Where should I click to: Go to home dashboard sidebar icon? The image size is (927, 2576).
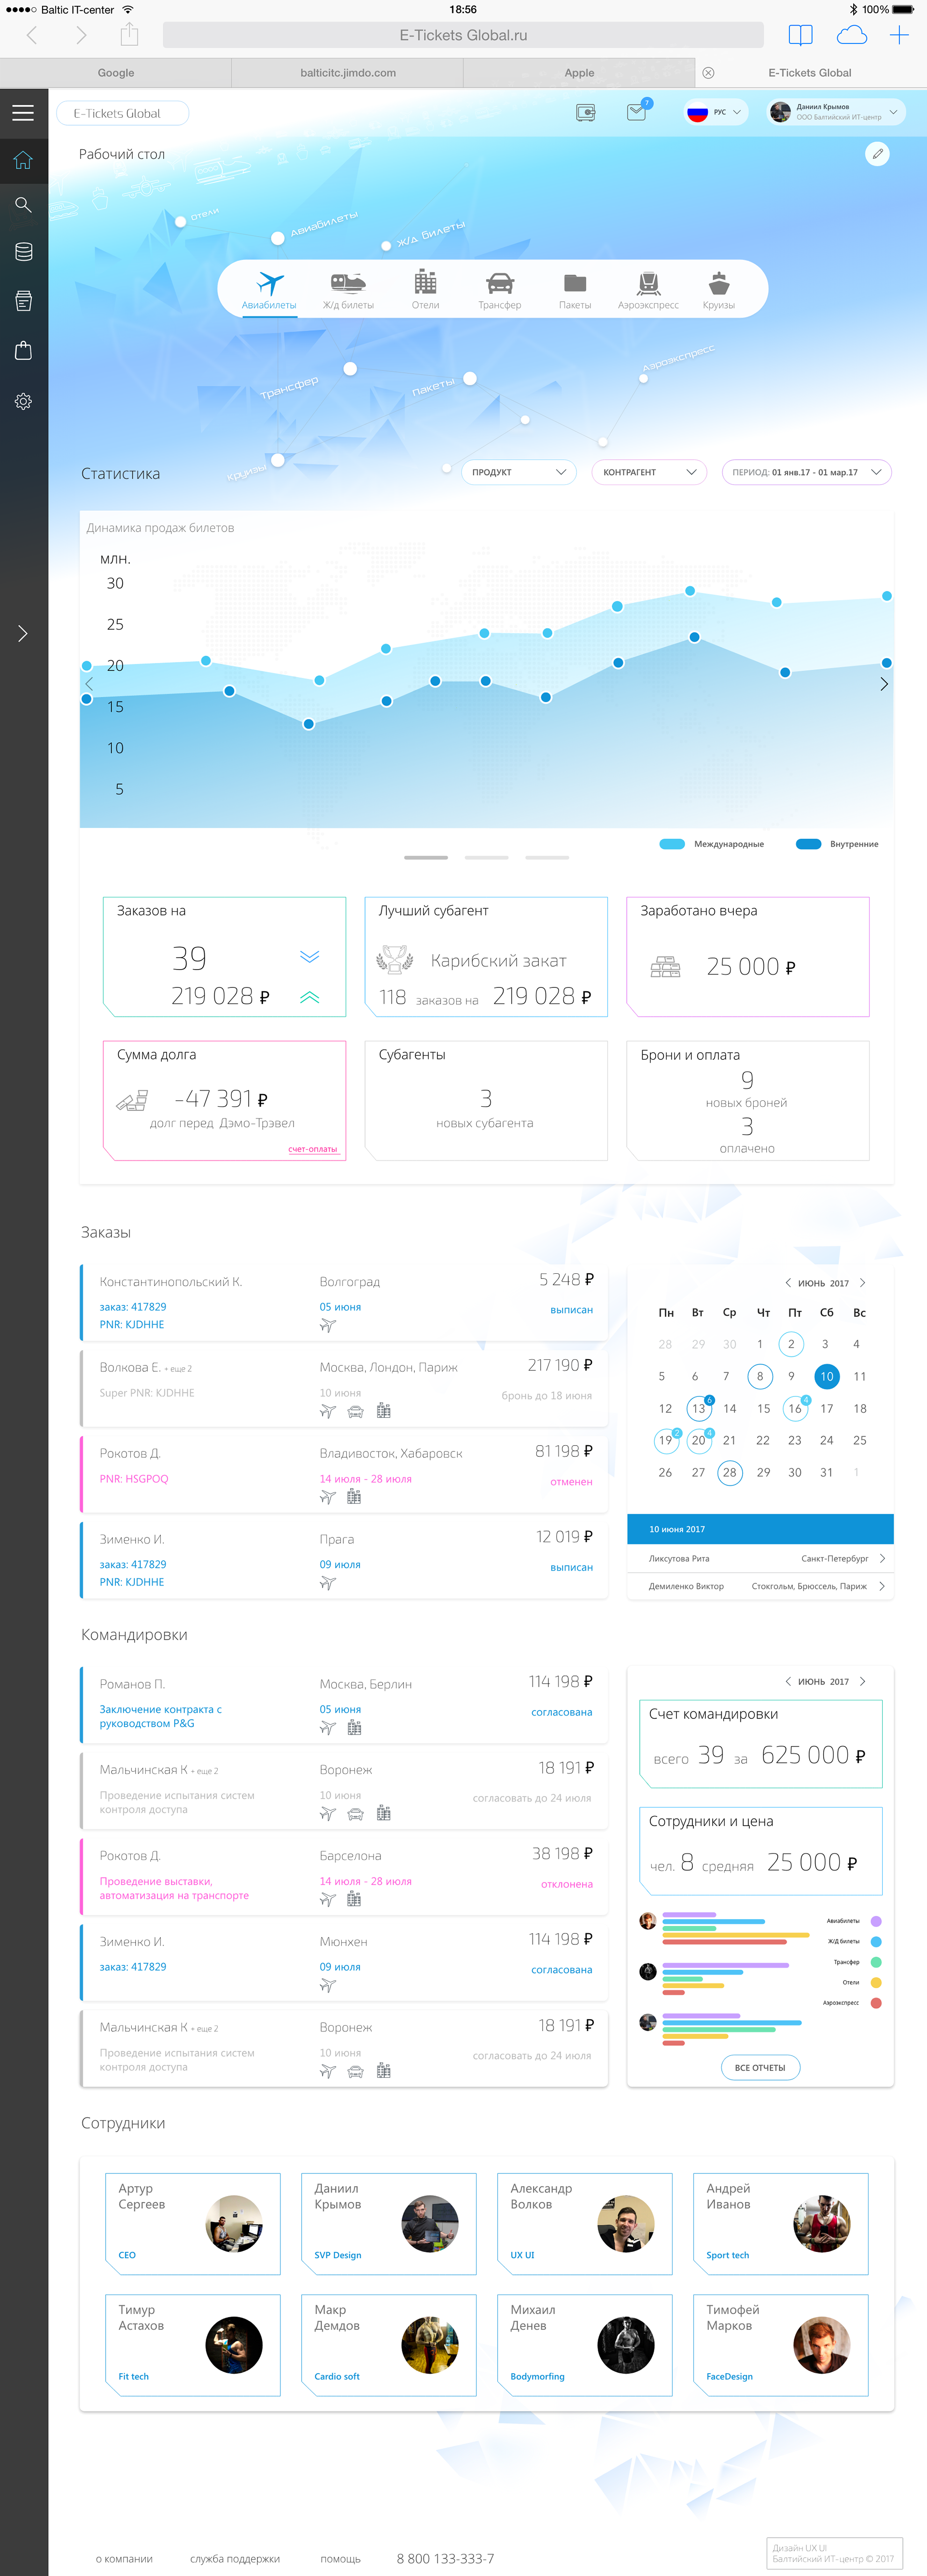pyautogui.click(x=23, y=160)
